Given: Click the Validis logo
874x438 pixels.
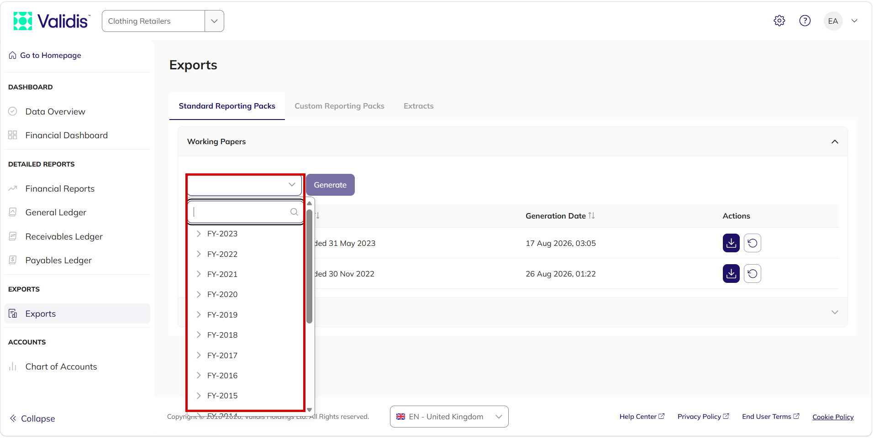Looking at the screenshot, I should [x=51, y=21].
